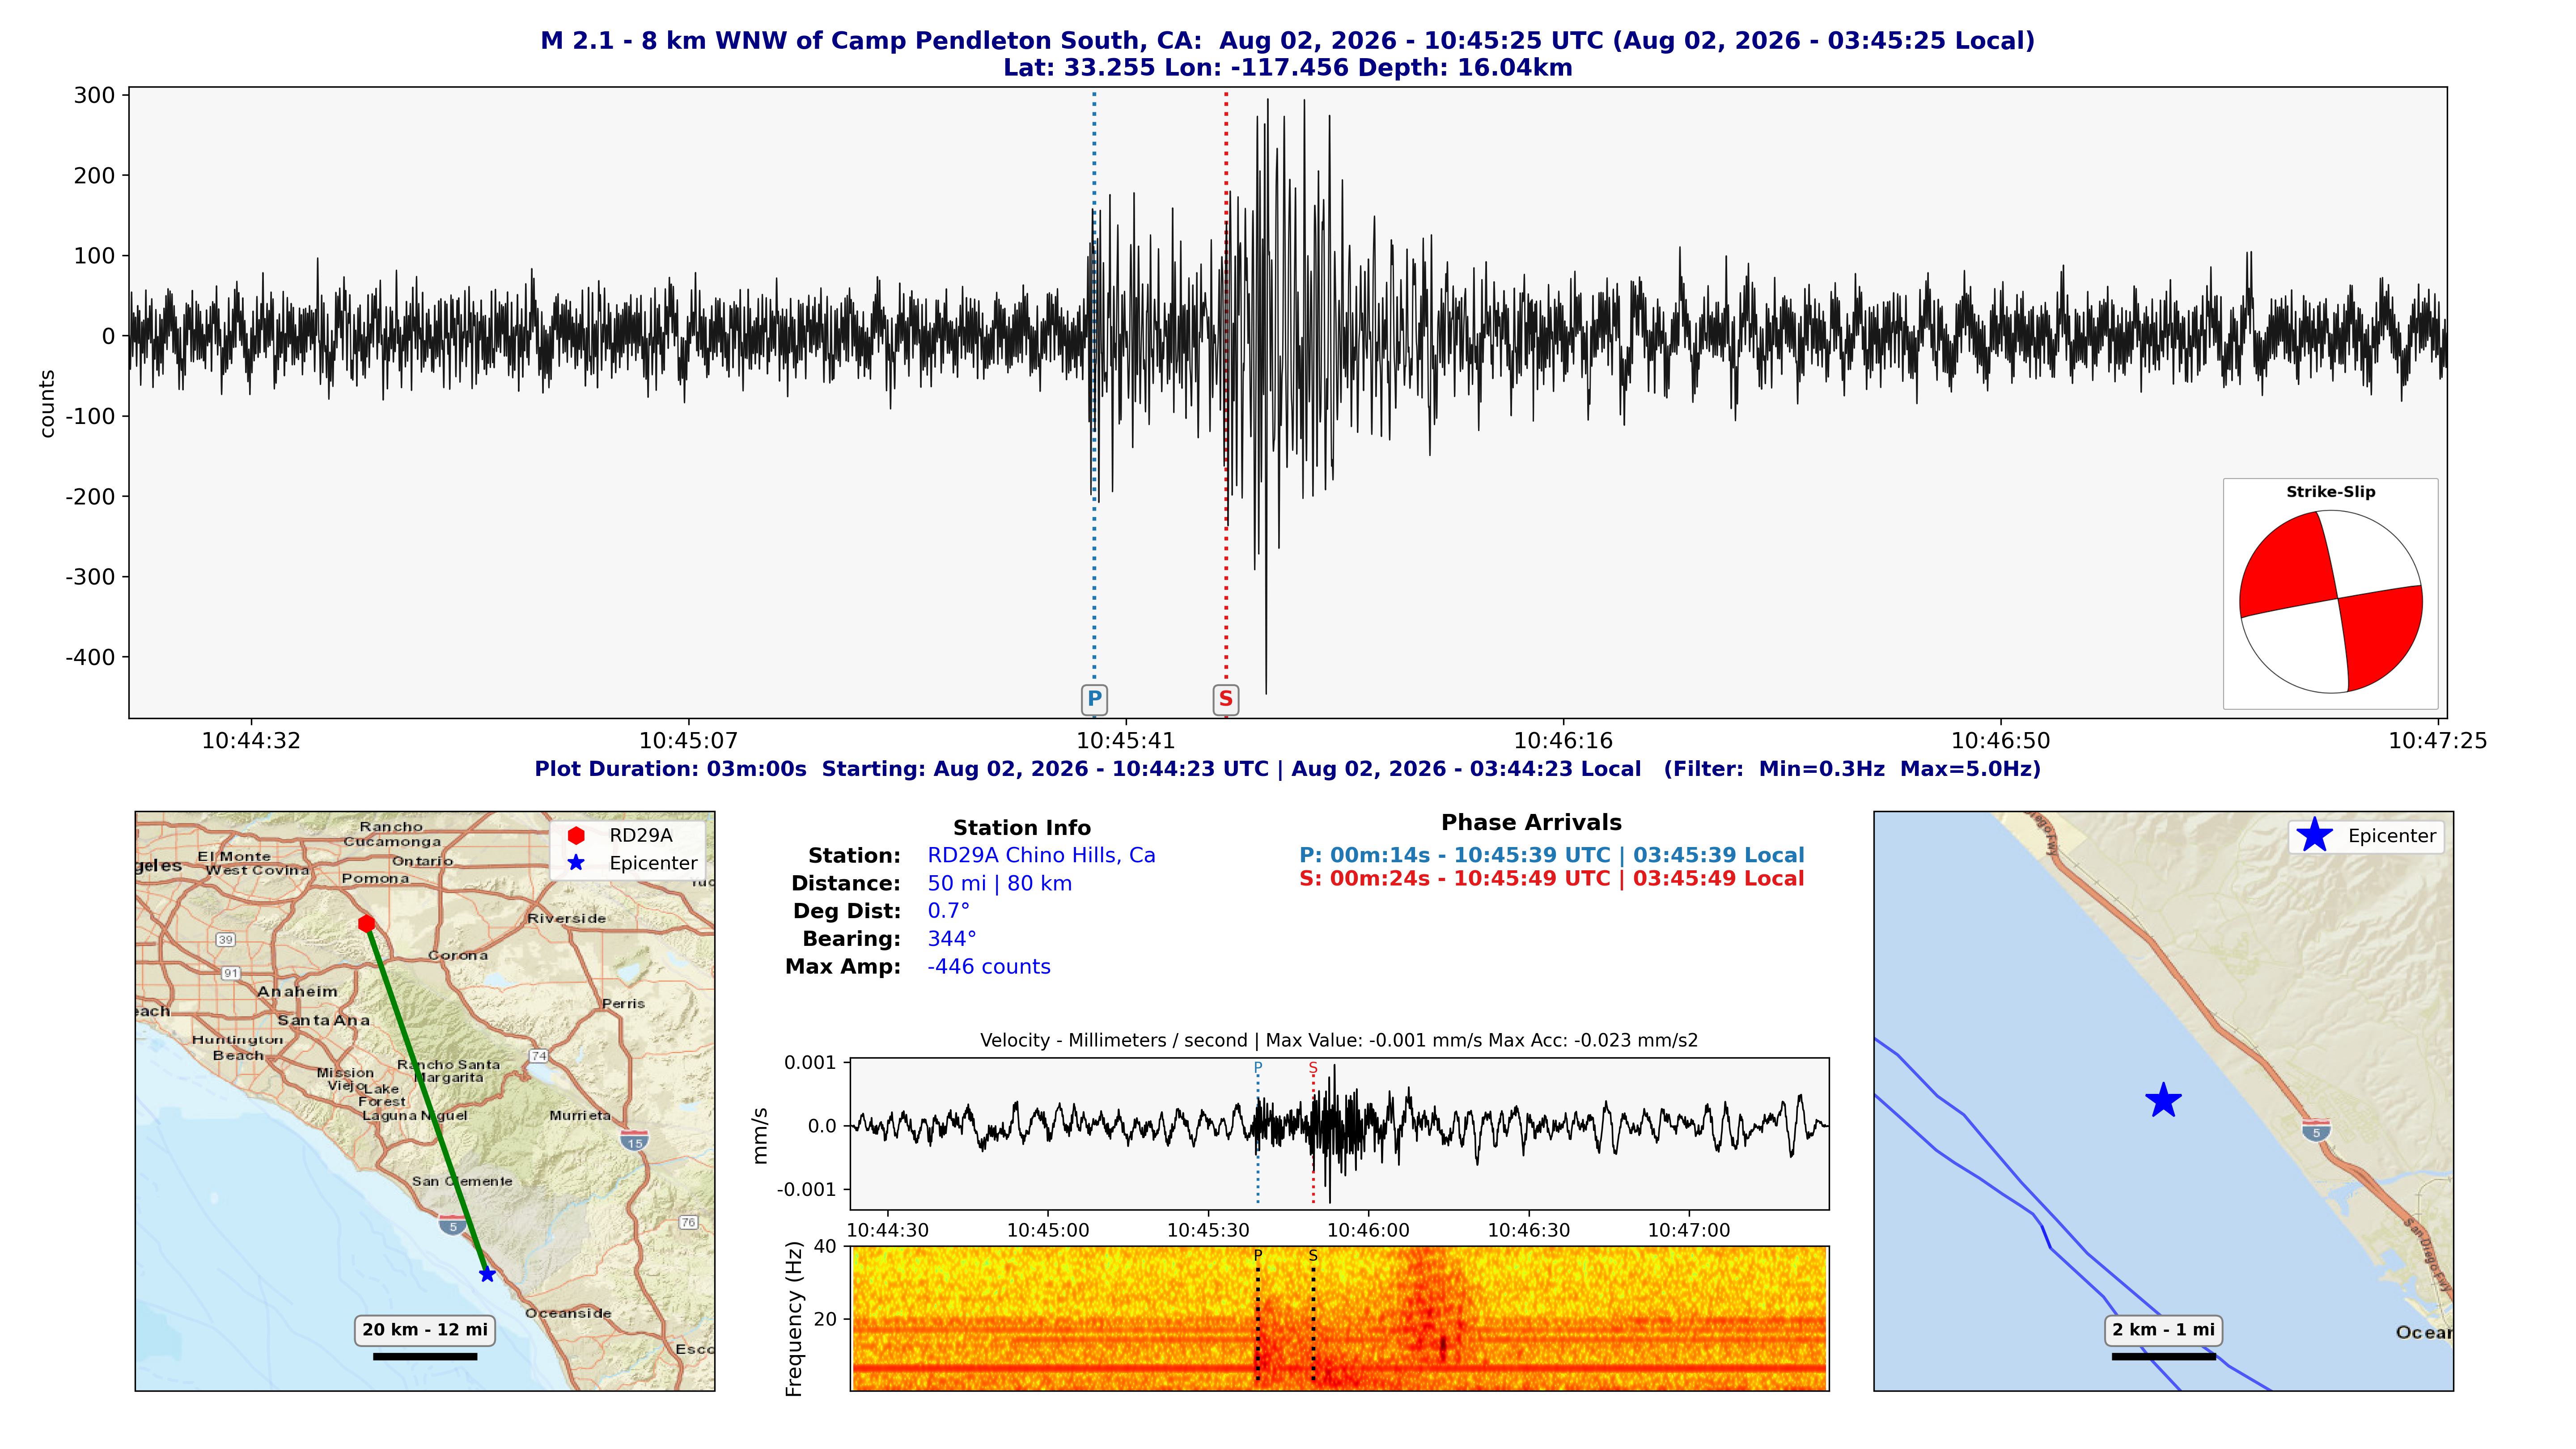Click the '10:45:41' time tick on main seismogram

1126,741
